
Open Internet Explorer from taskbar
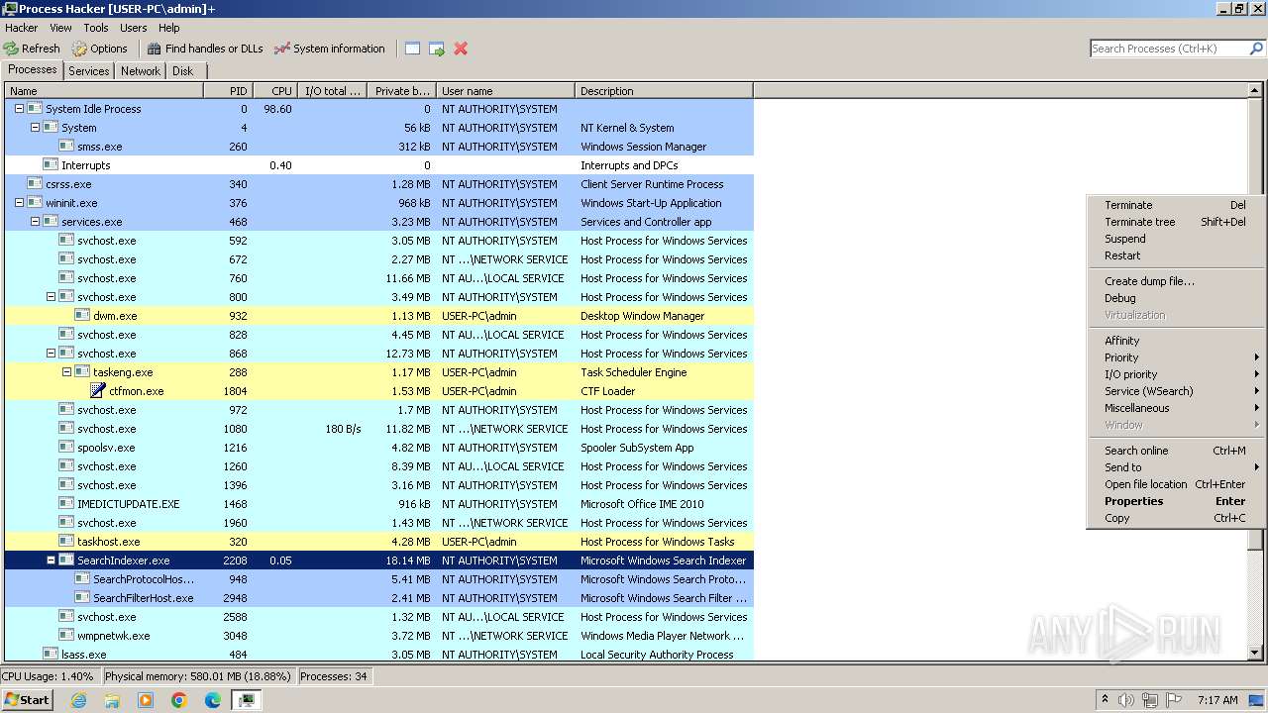(x=79, y=700)
